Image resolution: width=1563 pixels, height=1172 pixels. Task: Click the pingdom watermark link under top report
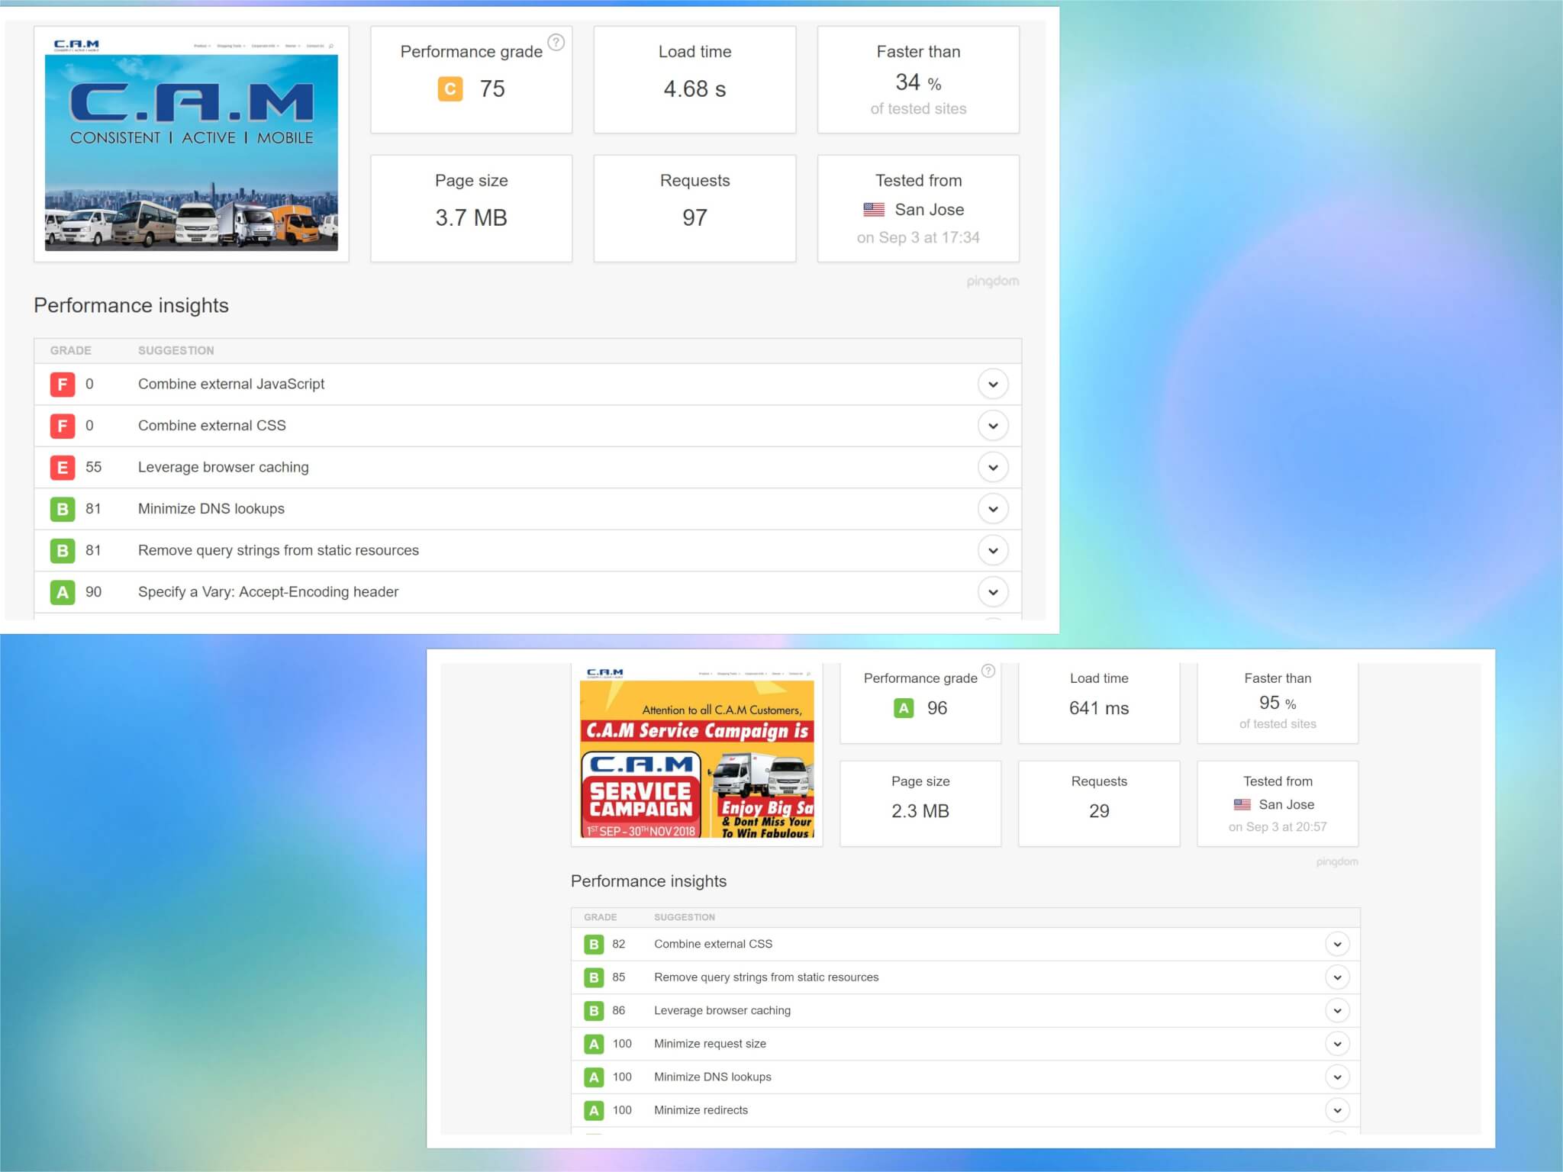pyautogui.click(x=992, y=282)
